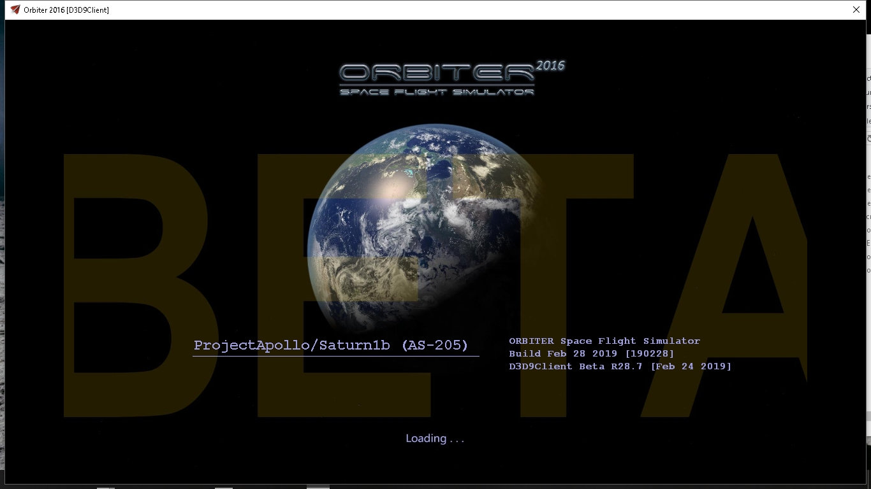Image resolution: width=871 pixels, height=489 pixels.
Task: Click the "D3D9Client Beta R28.7 [Feb 24 2019]" line
Action: [x=620, y=366]
